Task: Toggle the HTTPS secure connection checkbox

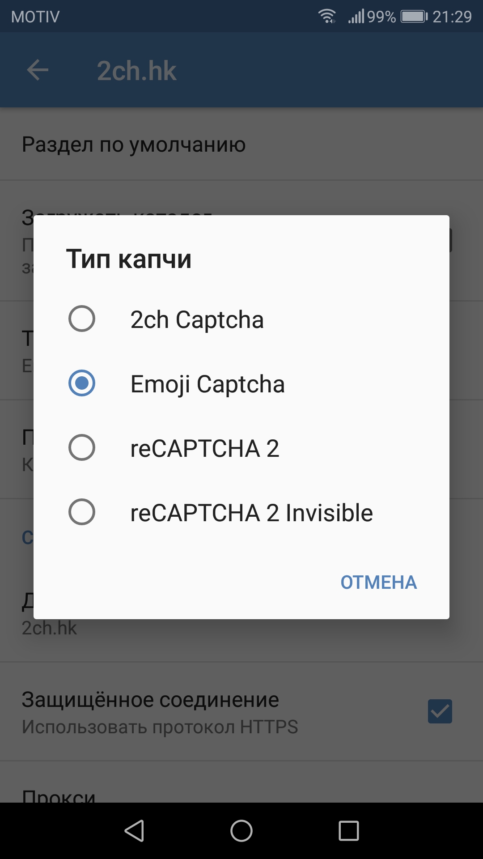Action: pyautogui.click(x=440, y=711)
